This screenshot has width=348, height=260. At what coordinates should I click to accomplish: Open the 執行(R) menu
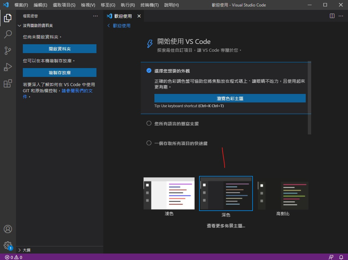128,5
